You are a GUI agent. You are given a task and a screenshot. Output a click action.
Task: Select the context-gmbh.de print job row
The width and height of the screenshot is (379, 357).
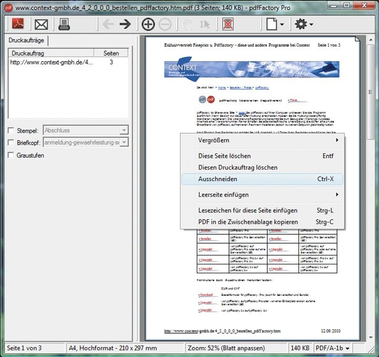tap(52, 62)
